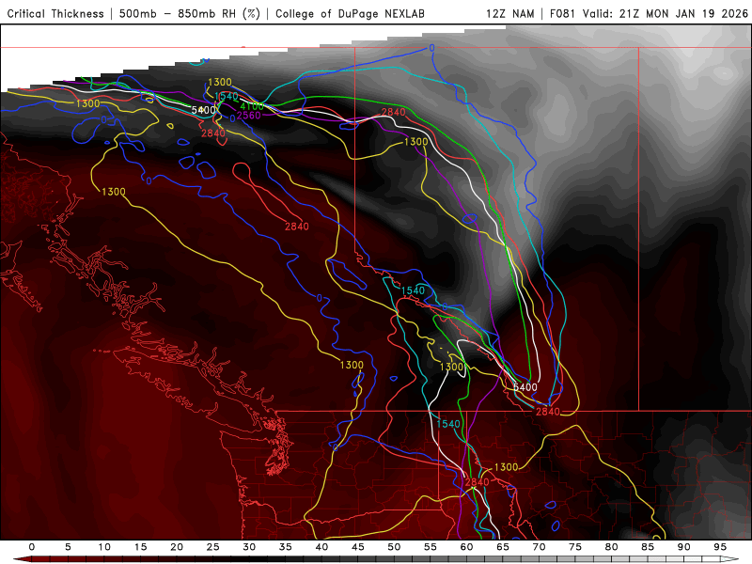This screenshot has width=752, height=564.
Task: Select the color scale "95" tick label
Action: click(720, 547)
